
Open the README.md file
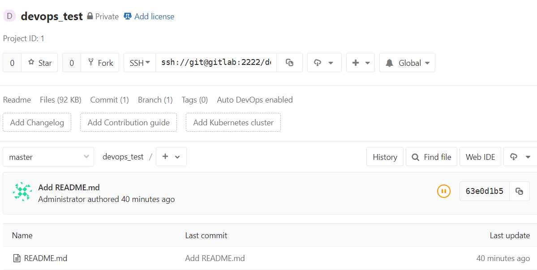46,258
